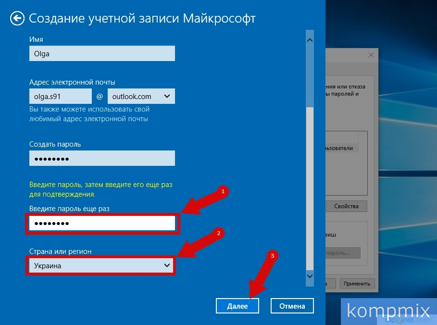The width and height of the screenshot is (437, 325).
Task: Use your own favorite email address link
Action: click(89, 114)
